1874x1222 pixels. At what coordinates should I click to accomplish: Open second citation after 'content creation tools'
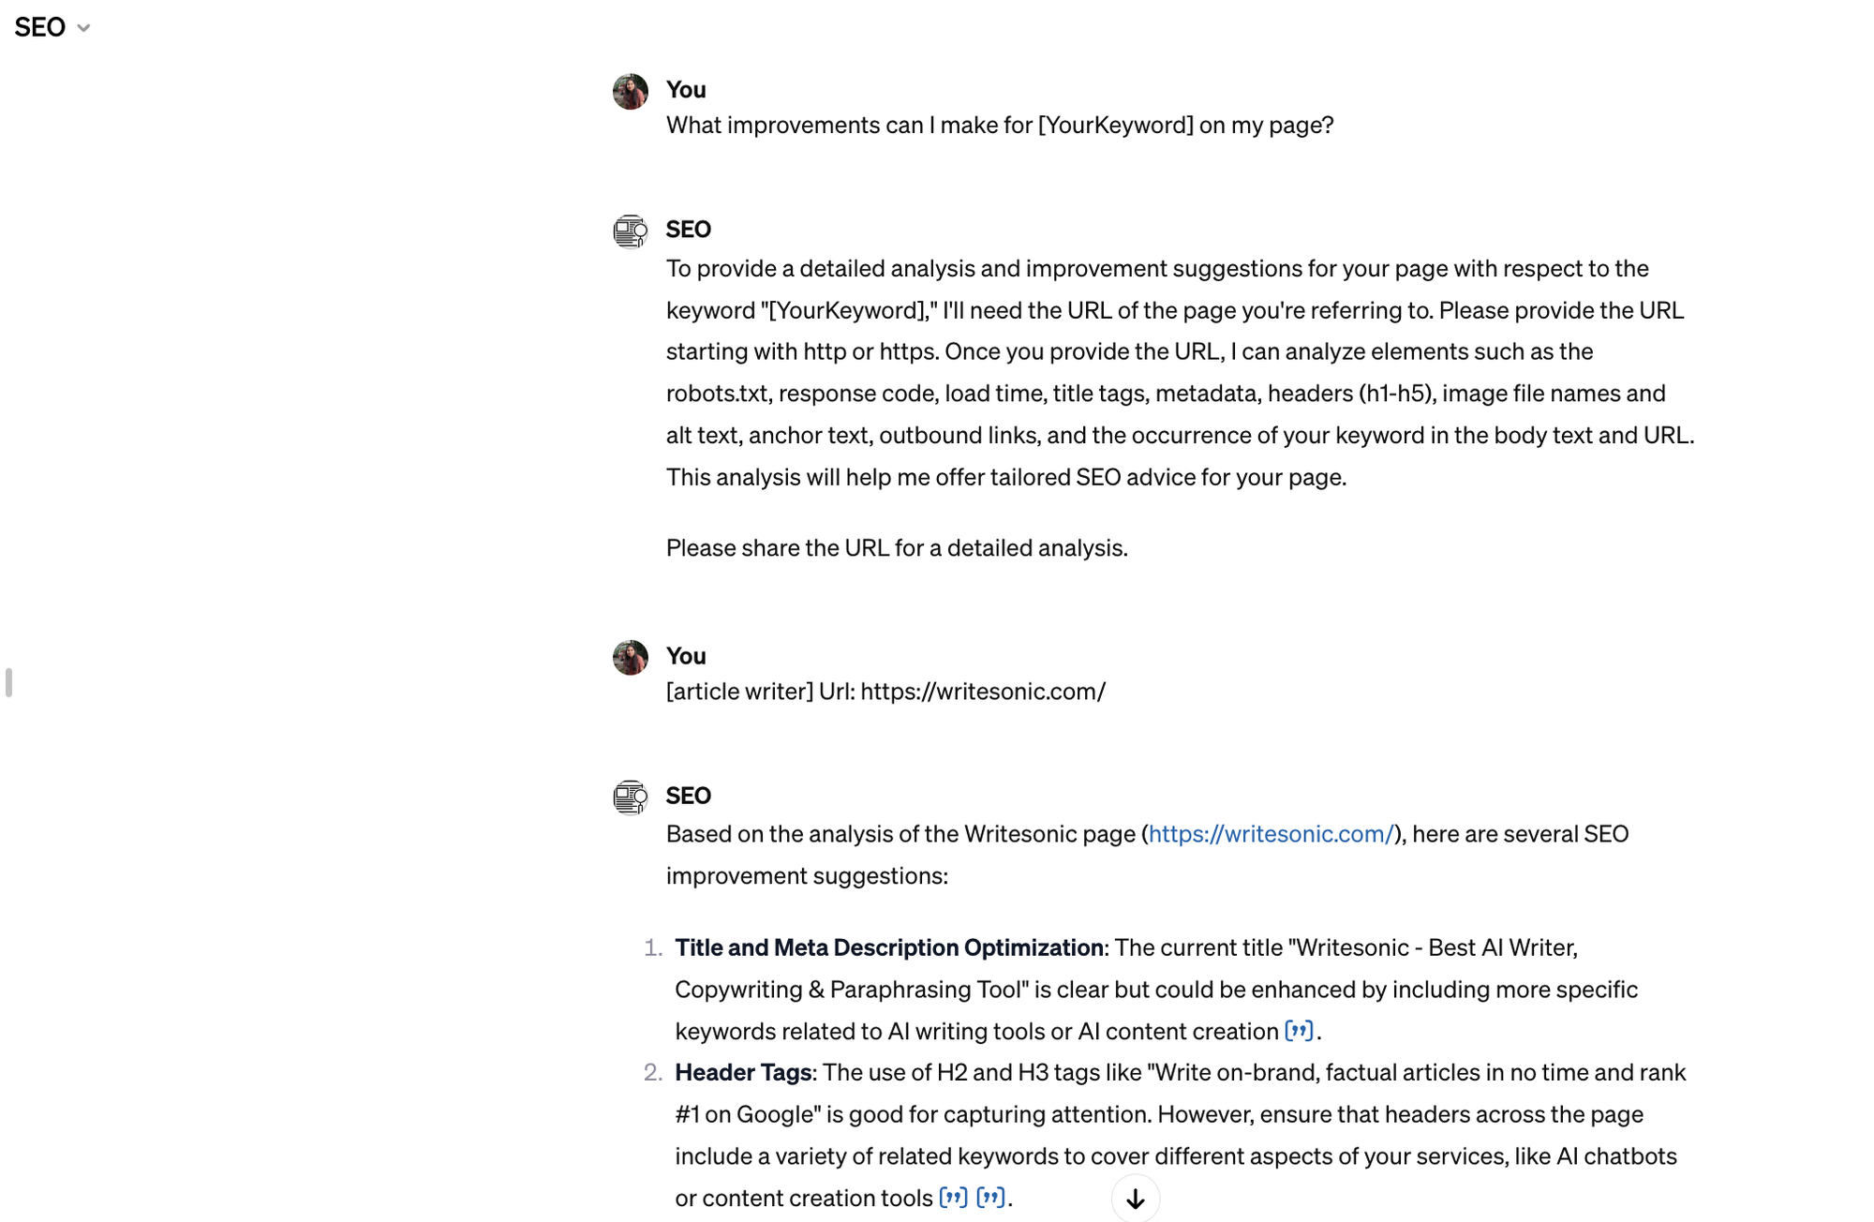tap(990, 1198)
